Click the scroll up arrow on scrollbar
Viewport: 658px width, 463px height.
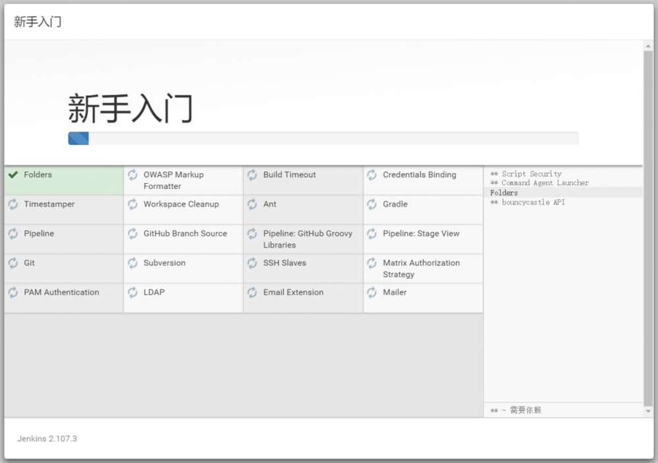648,46
